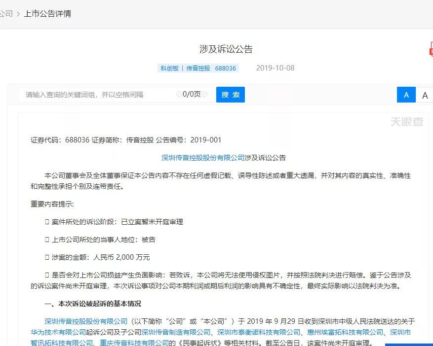
Task: Select the highlighted blue A font size button
Action: (406, 95)
